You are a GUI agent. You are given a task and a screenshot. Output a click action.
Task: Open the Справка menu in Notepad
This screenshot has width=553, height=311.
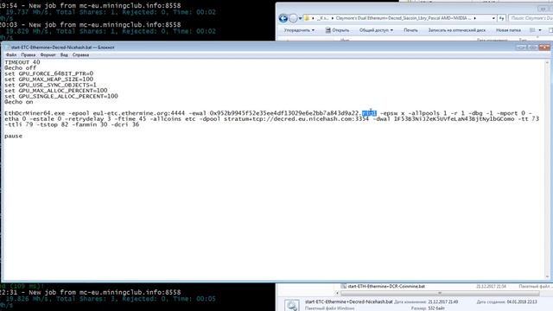click(x=80, y=55)
